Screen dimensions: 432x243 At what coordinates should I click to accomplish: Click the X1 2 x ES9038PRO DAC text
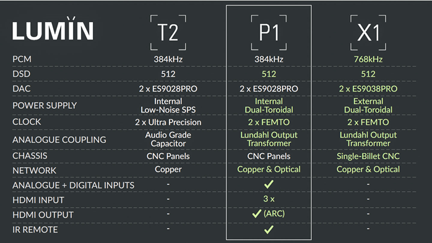tap(368, 88)
